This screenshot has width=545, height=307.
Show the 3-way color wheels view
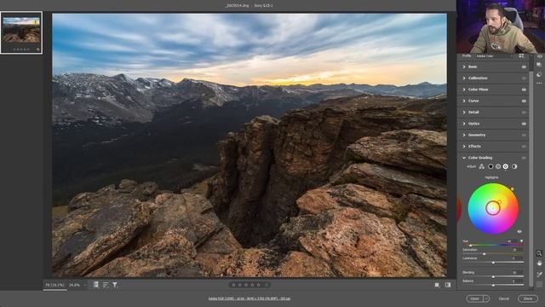[x=482, y=167]
